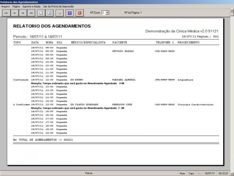Open the Arquivo menu

pos(6,7)
